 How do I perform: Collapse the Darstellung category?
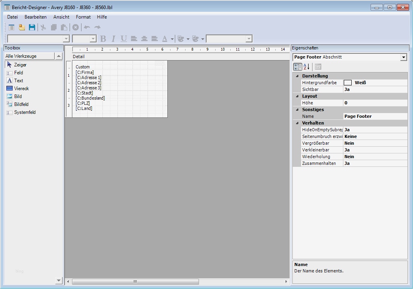pos(297,76)
